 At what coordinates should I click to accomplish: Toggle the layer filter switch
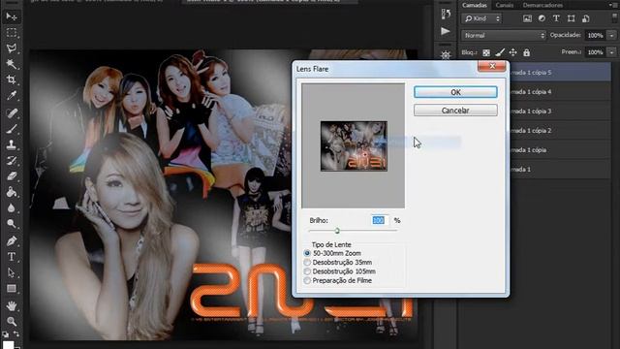pyautogui.click(x=615, y=17)
